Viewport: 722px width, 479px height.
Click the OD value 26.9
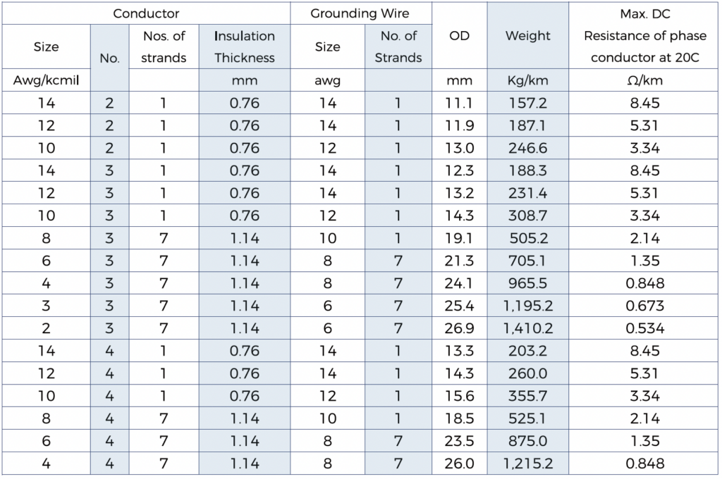point(459,328)
